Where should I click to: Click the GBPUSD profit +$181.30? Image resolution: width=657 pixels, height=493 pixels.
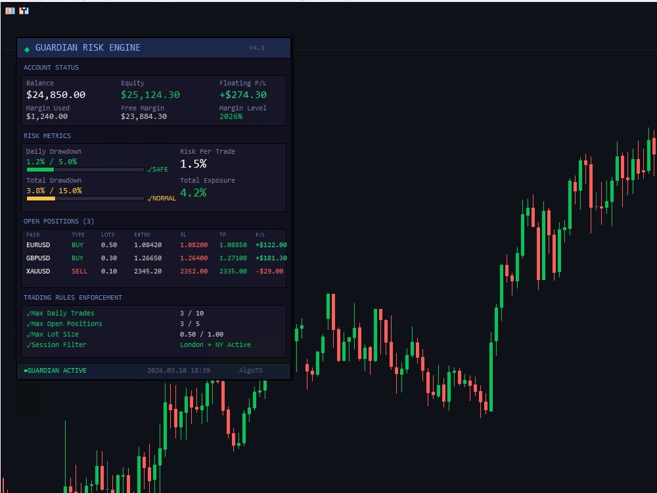click(x=271, y=258)
